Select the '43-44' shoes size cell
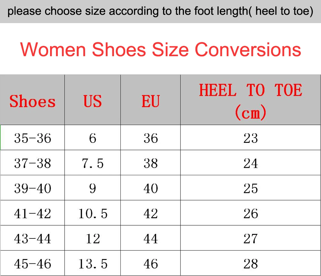Screen dimensions: 321x276 click(x=32, y=238)
